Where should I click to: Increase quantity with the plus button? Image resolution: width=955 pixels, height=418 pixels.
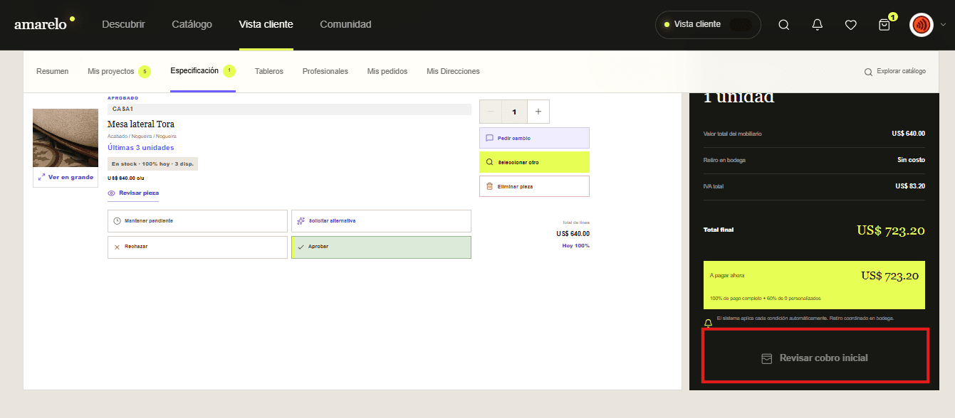click(x=538, y=112)
